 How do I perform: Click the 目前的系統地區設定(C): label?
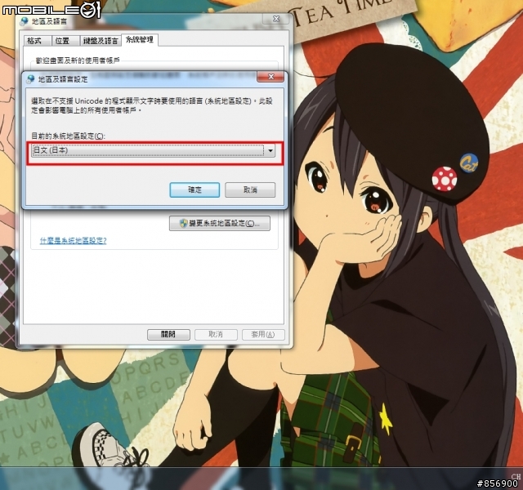tap(68, 136)
